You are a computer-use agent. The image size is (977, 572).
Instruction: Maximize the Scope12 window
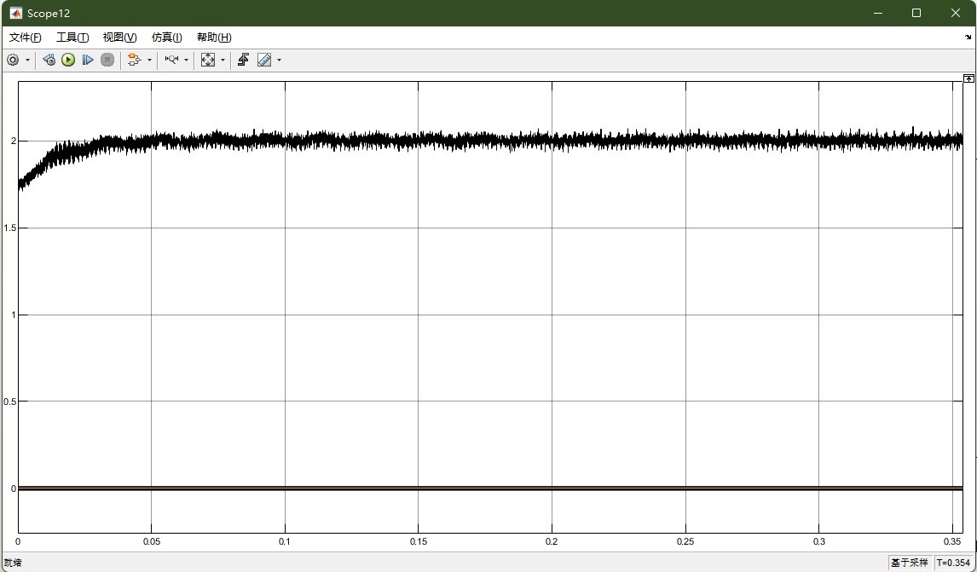tap(916, 13)
